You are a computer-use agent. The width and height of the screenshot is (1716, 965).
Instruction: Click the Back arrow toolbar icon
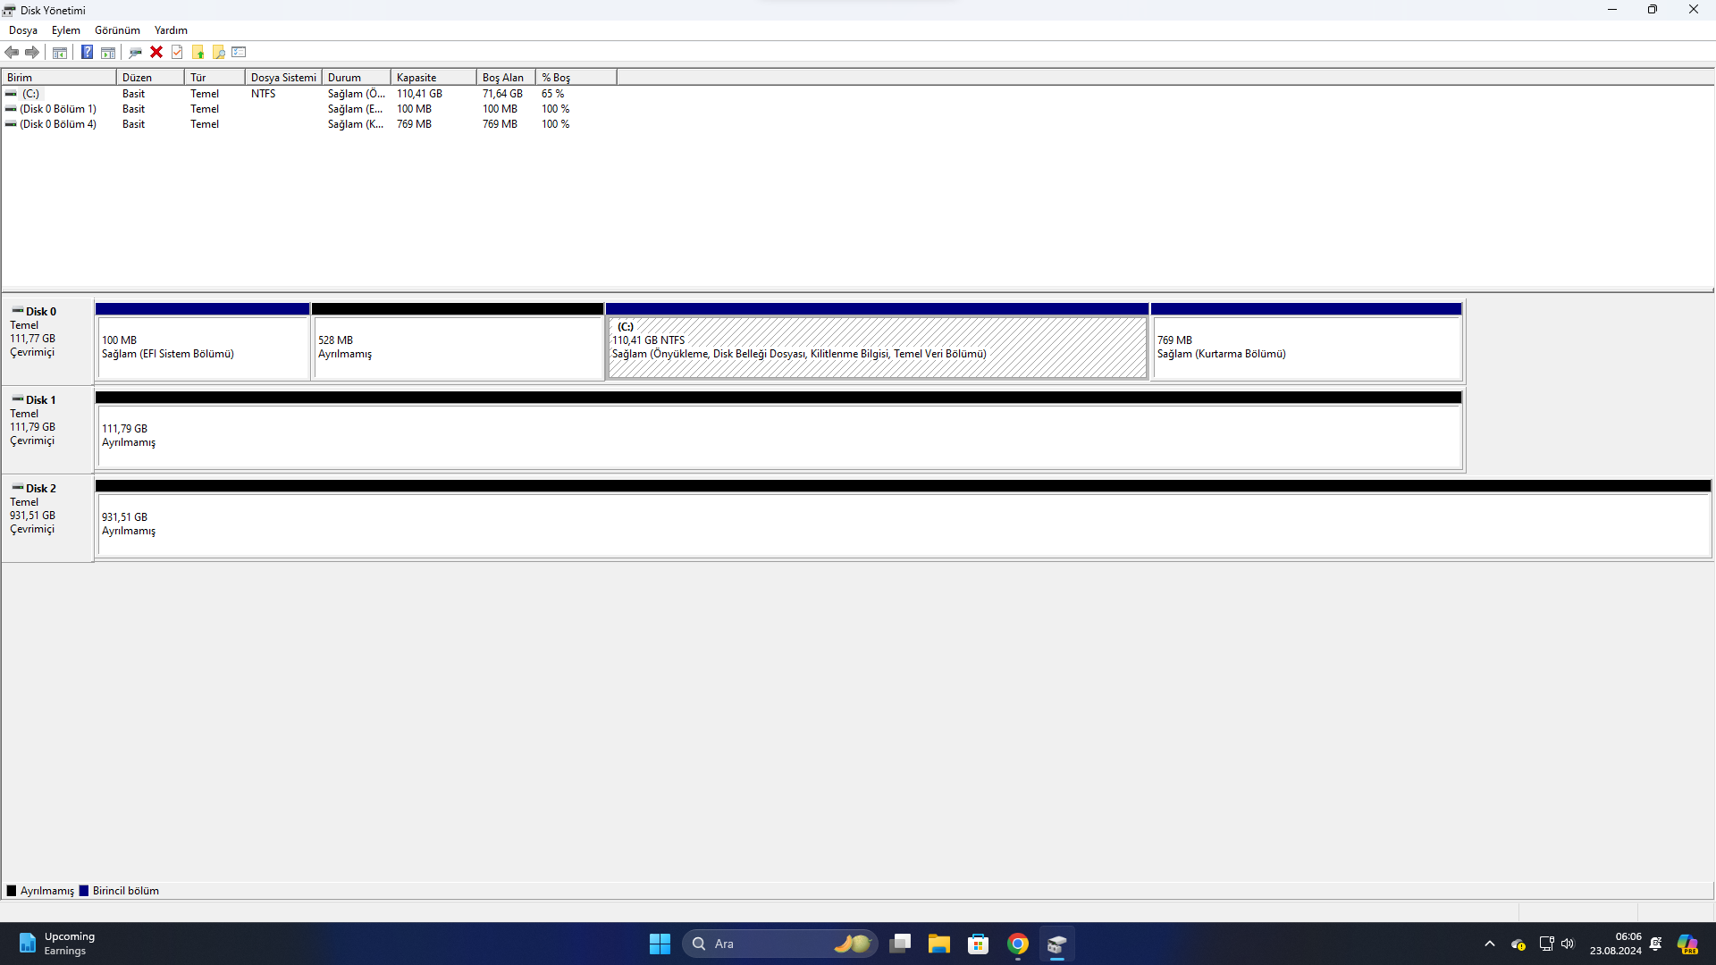coord(12,52)
